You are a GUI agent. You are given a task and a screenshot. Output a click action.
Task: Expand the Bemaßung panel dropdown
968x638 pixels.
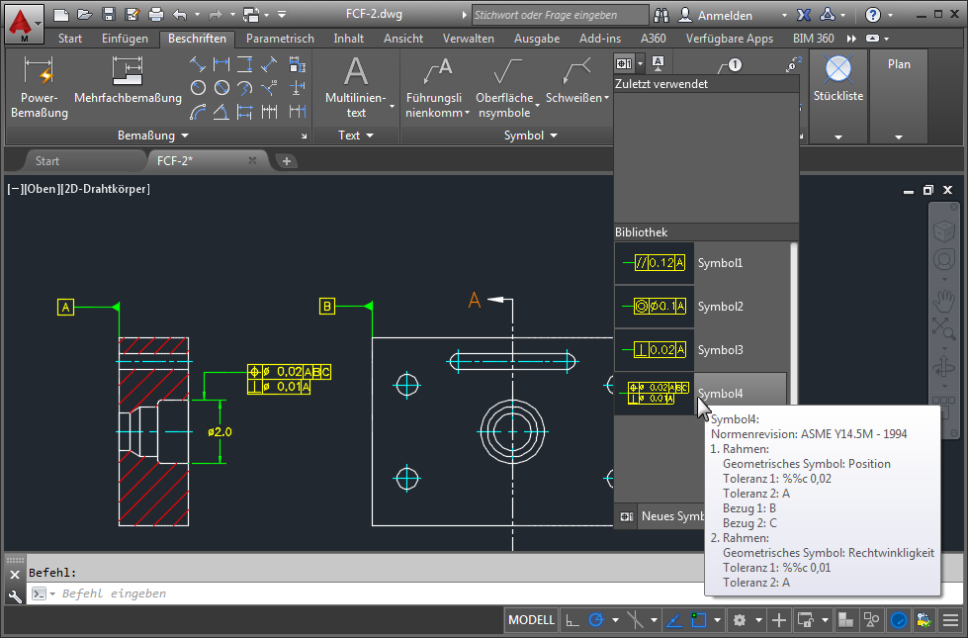(183, 136)
